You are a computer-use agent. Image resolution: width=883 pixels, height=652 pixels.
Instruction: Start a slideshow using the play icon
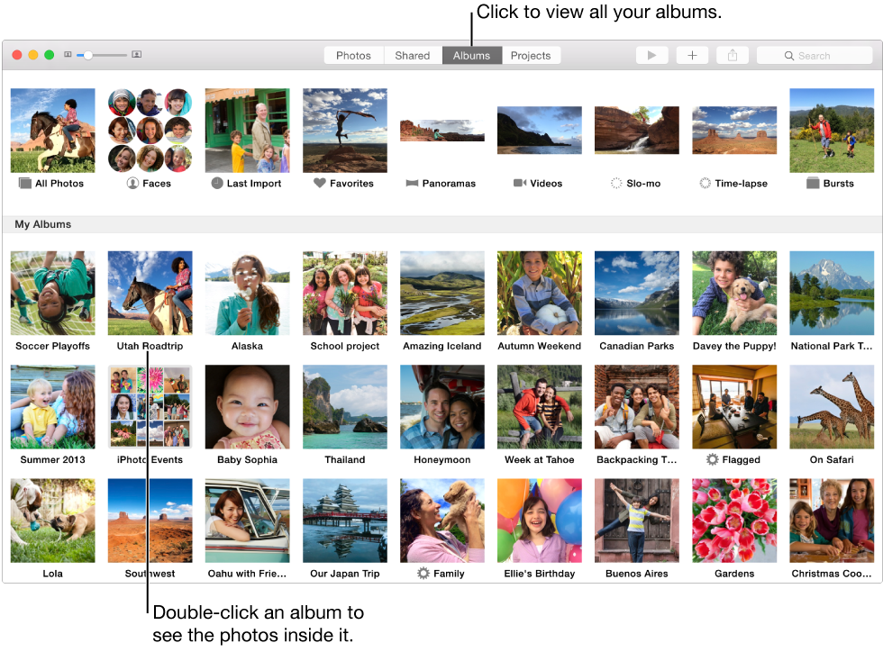[x=651, y=55]
